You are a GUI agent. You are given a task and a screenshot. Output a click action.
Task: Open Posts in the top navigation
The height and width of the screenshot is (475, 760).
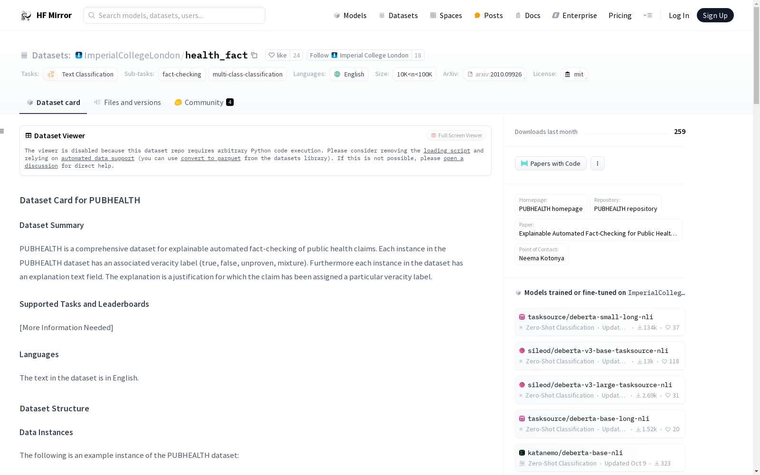(488, 15)
